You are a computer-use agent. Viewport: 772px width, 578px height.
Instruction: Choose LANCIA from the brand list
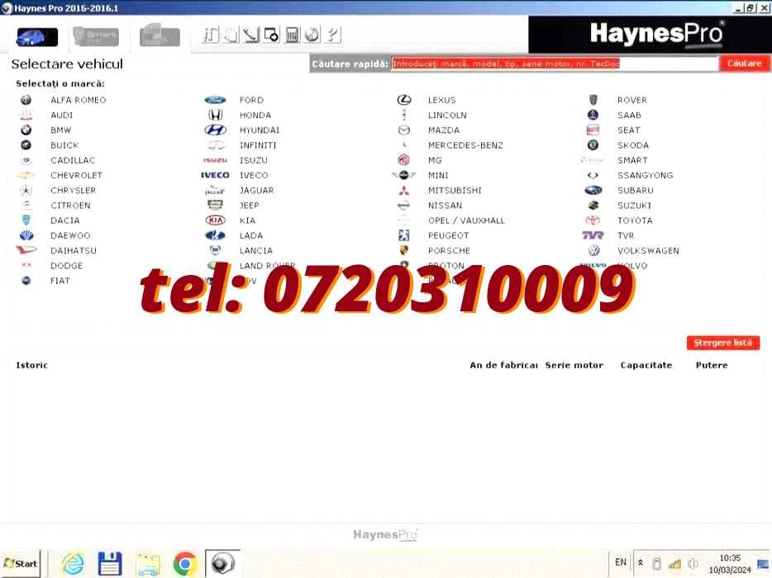[x=256, y=250]
